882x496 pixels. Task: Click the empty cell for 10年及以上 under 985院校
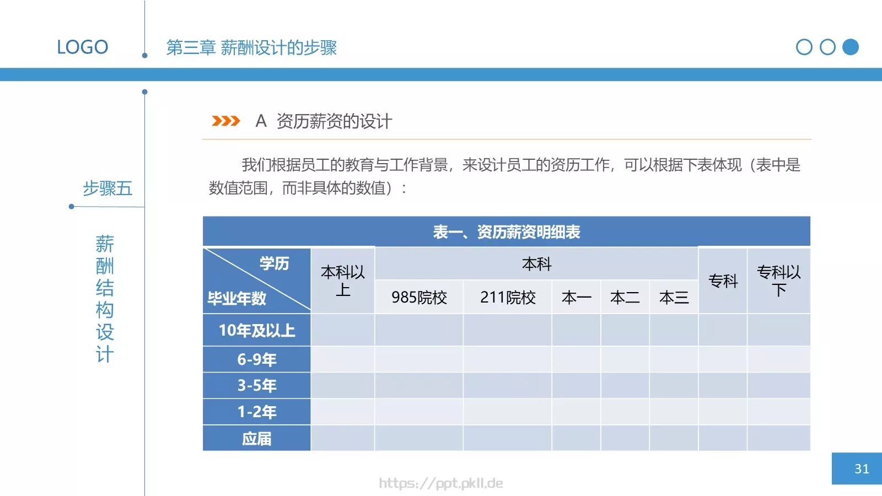click(x=419, y=330)
